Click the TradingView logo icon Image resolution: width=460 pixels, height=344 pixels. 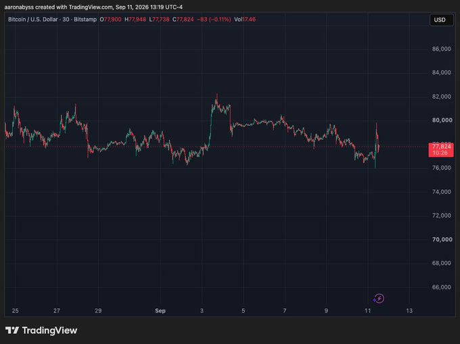coord(12,330)
